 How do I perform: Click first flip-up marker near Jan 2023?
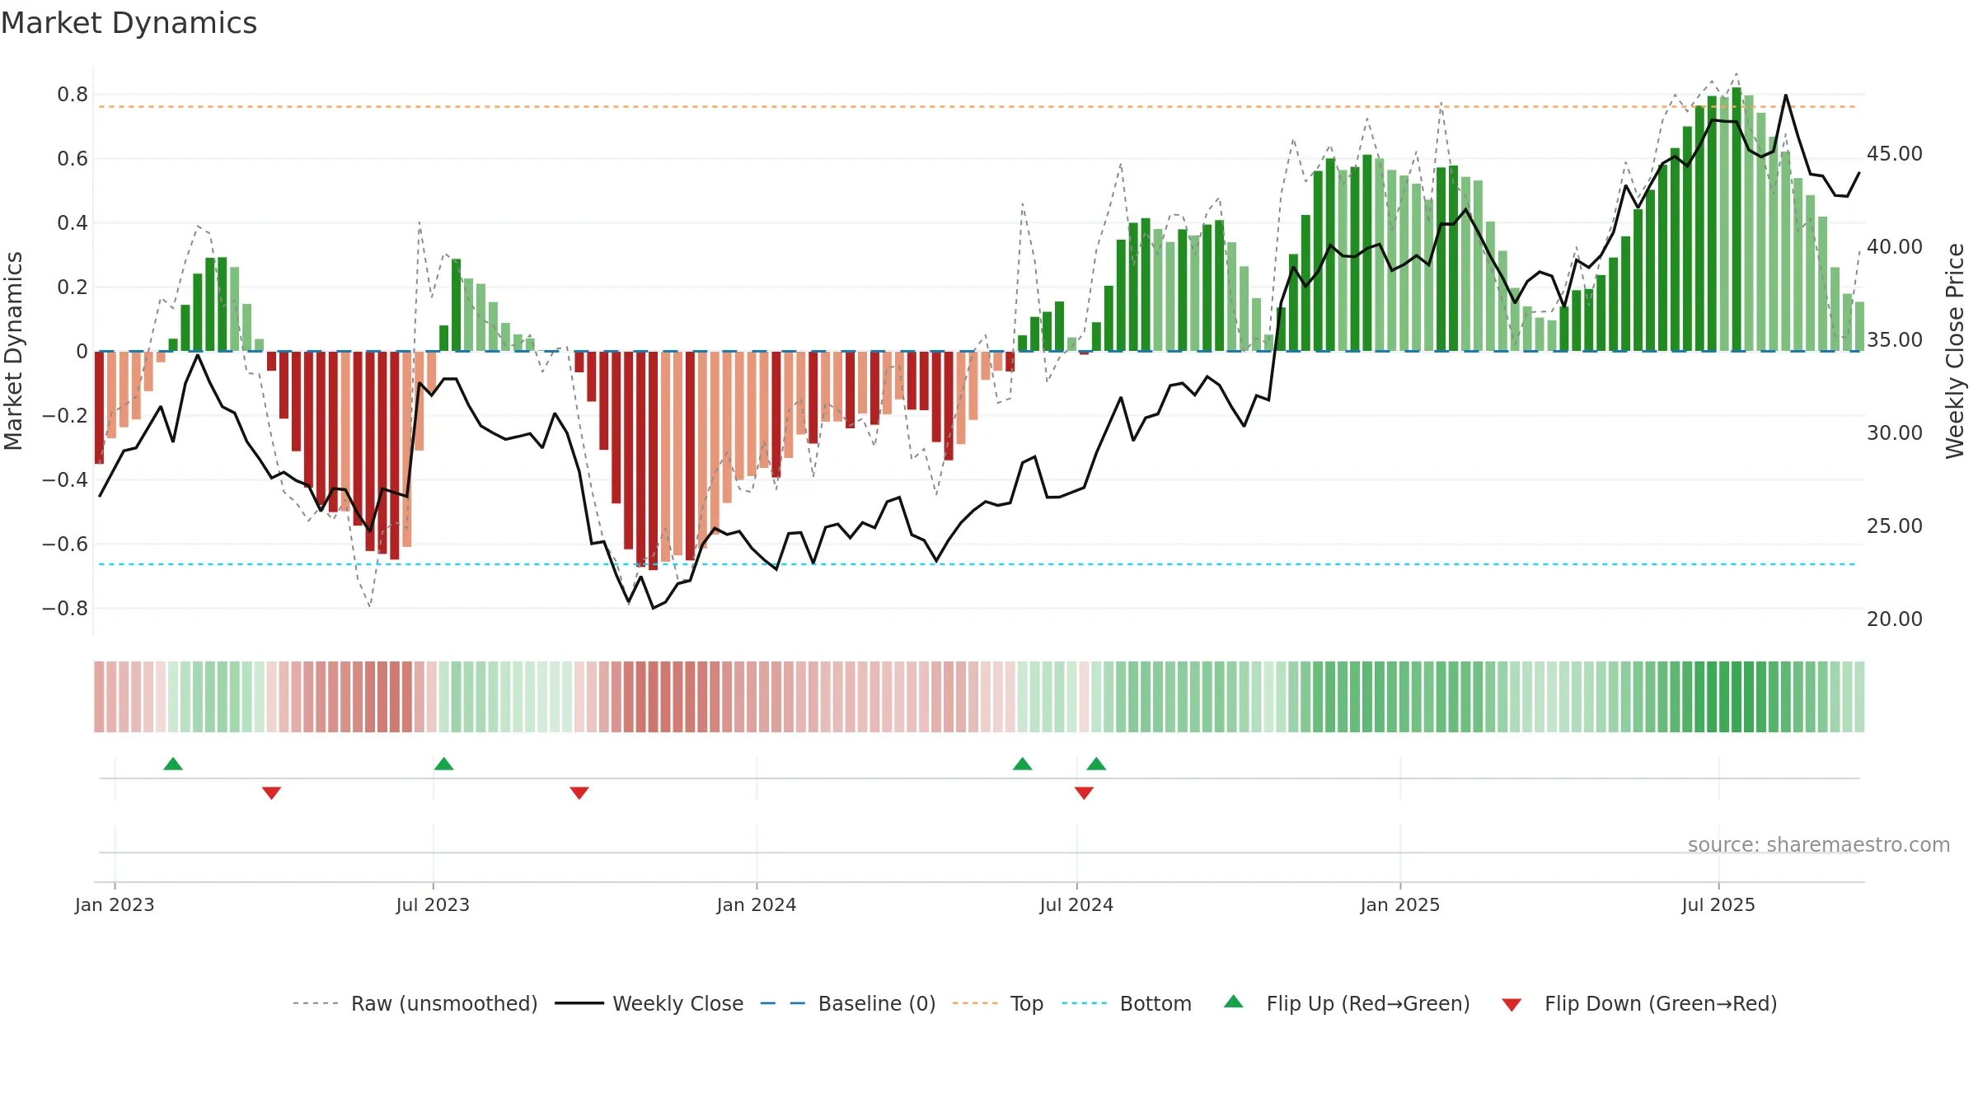[x=173, y=764]
